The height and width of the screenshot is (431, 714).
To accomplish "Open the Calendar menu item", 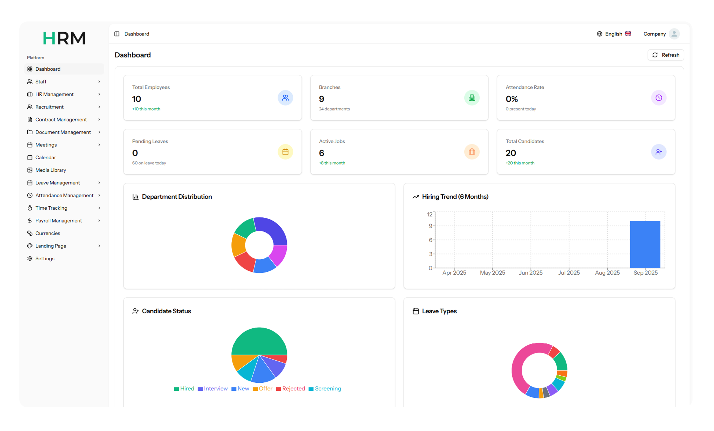I will point(45,157).
